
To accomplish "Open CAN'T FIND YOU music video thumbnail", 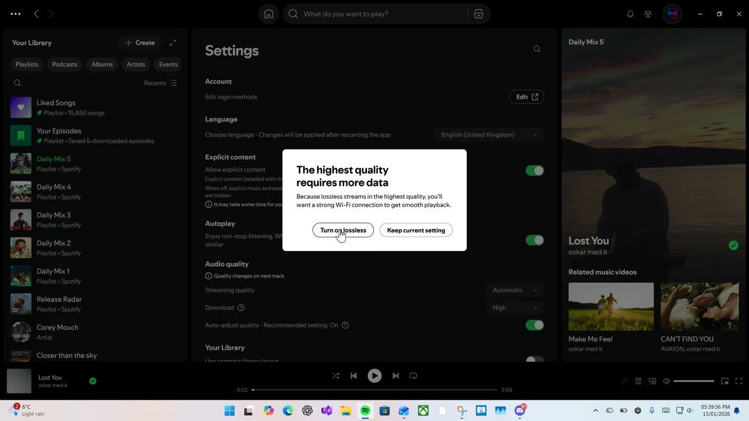I will (x=700, y=306).
